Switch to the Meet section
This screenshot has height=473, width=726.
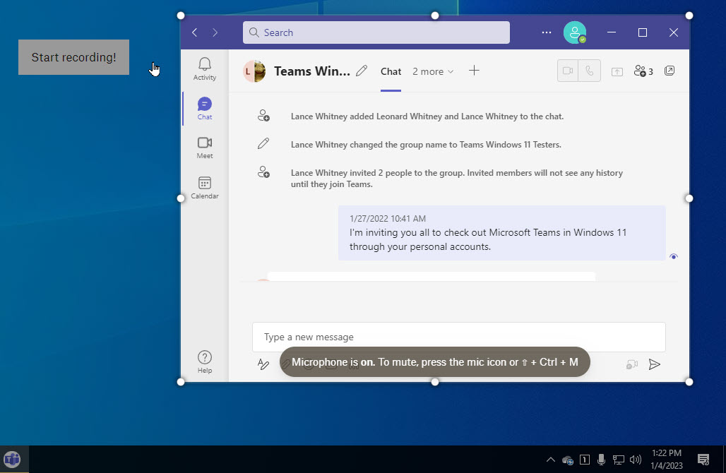pos(204,146)
